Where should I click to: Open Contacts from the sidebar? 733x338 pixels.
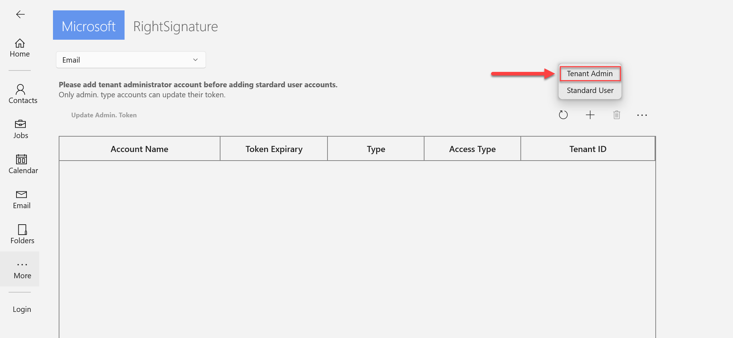(x=23, y=94)
